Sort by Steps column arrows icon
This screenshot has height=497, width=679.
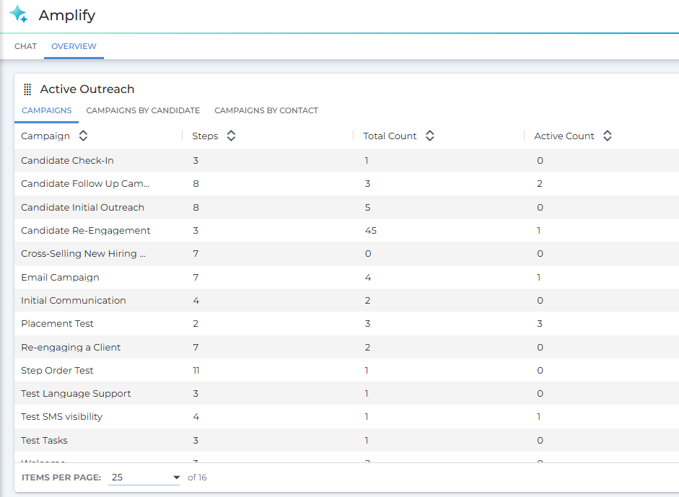pyautogui.click(x=231, y=136)
